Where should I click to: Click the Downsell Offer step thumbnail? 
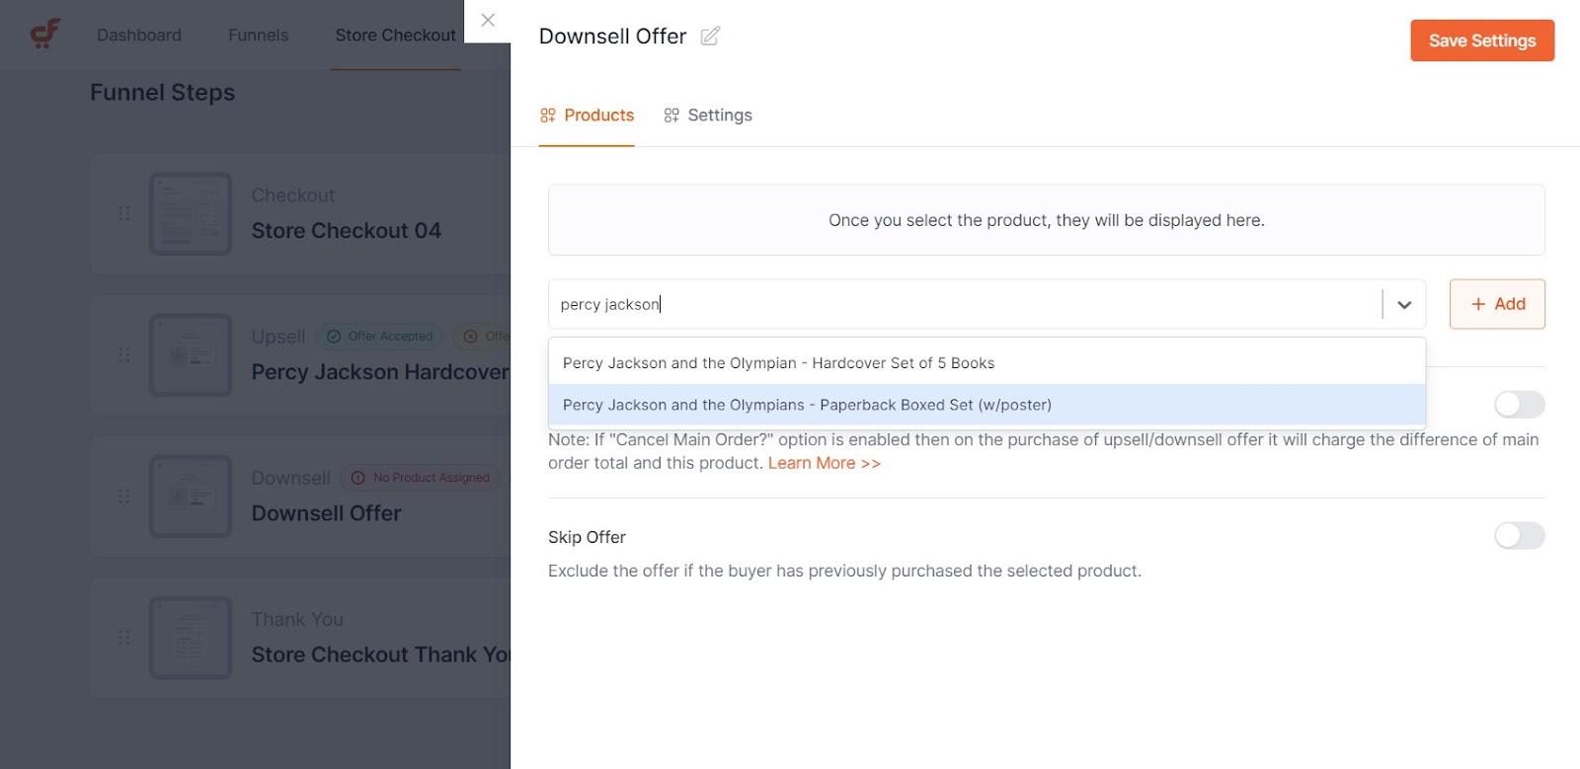tap(191, 496)
